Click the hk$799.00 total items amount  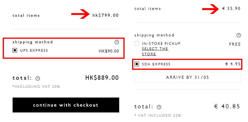pos(105,15)
